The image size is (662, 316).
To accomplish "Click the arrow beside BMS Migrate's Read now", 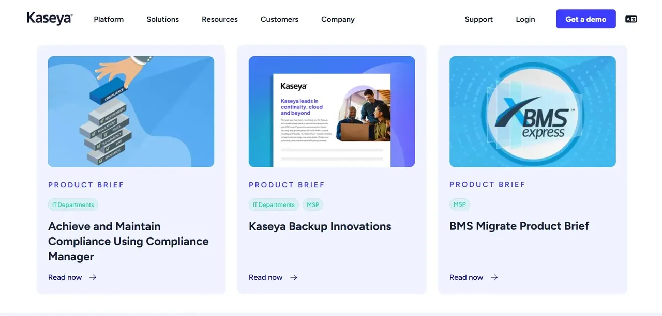I will (x=494, y=277).
